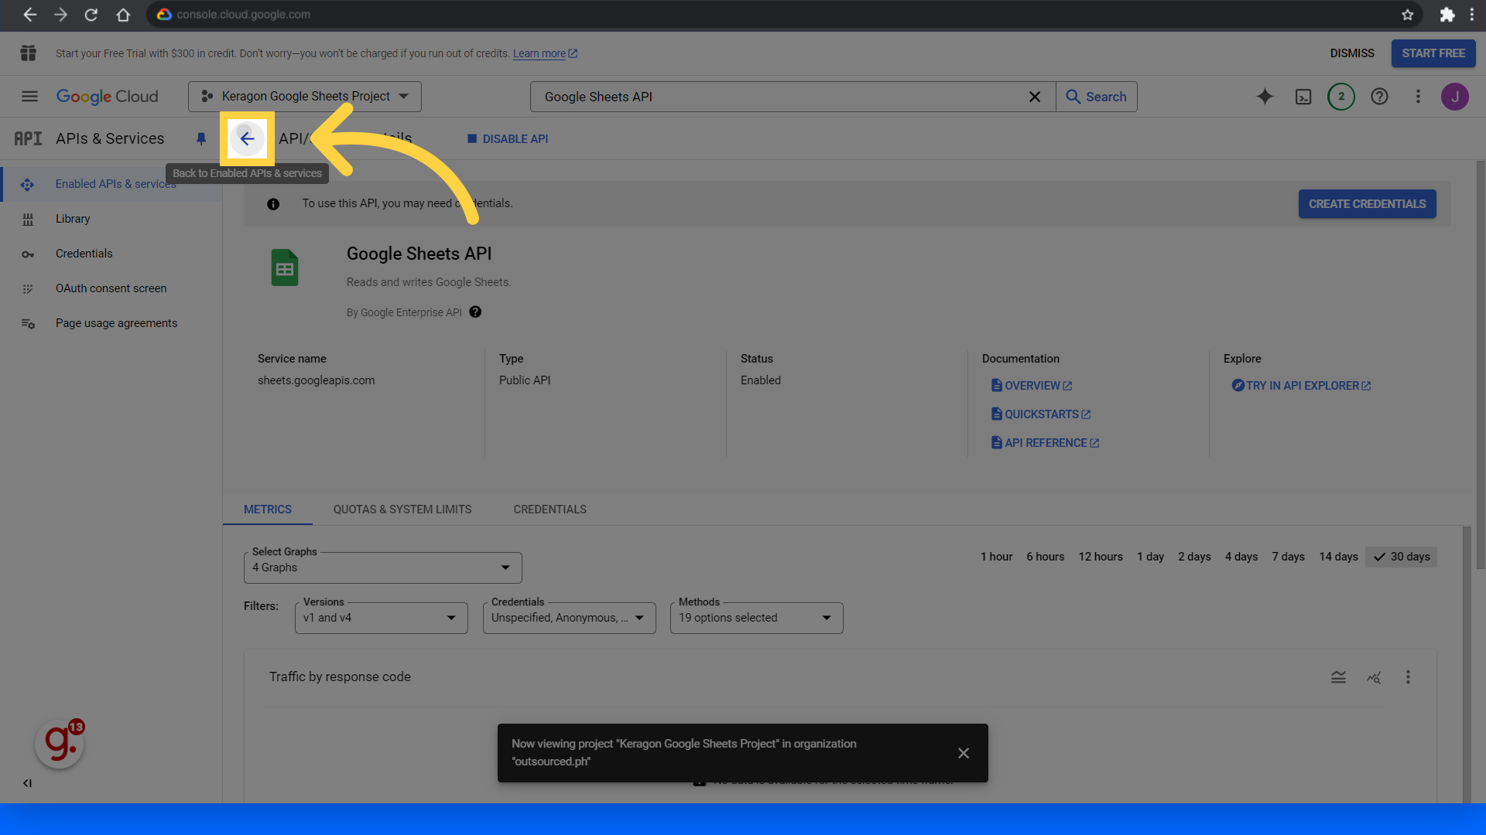Image resolution: width=1486 pixels, height=835 pixels.
Task: Dismiss the free trial banner
Action: (1352, 53)
